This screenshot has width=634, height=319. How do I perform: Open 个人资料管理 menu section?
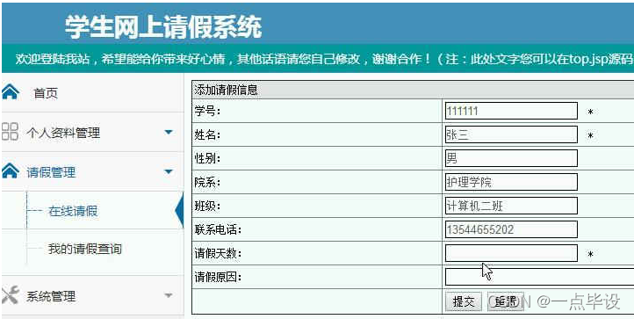(x=63, y=133)
